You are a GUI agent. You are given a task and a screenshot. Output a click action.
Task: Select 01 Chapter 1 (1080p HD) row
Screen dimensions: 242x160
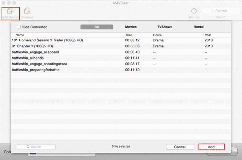(121, 46)
